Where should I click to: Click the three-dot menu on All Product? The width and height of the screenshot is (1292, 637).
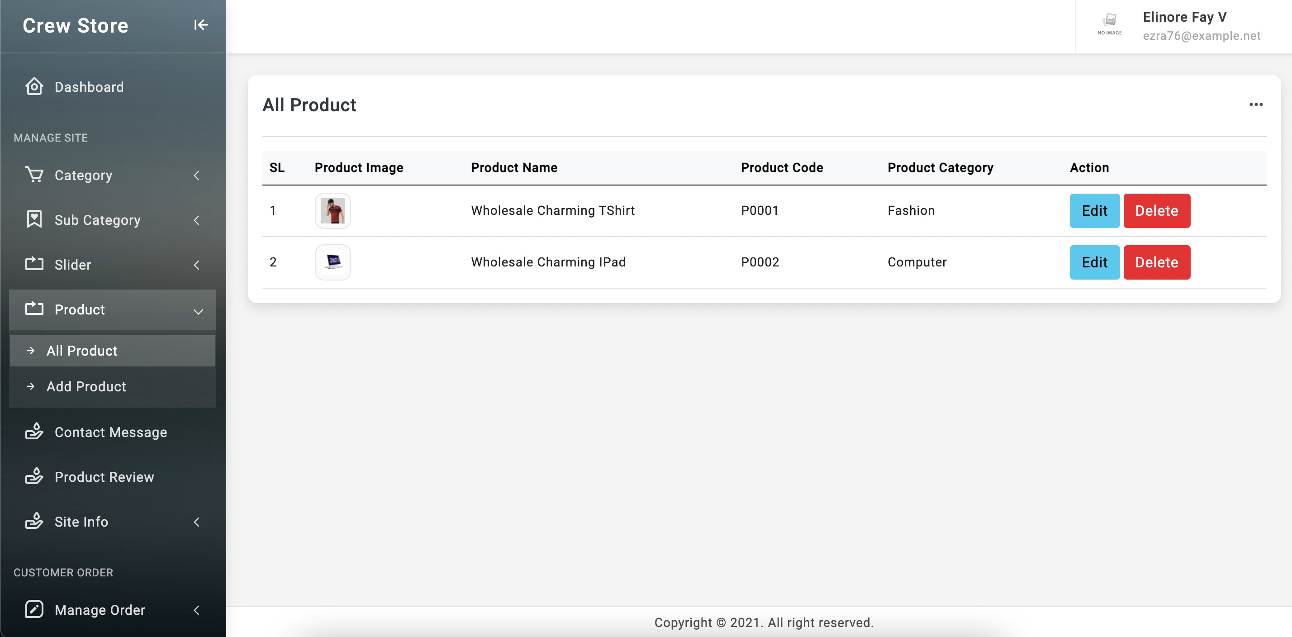pyautogui.click(x=1257, y=105)
